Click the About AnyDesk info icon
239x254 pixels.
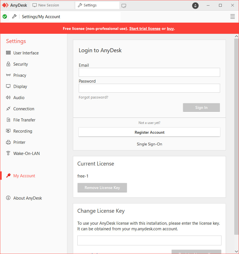(x=8, y=198)
